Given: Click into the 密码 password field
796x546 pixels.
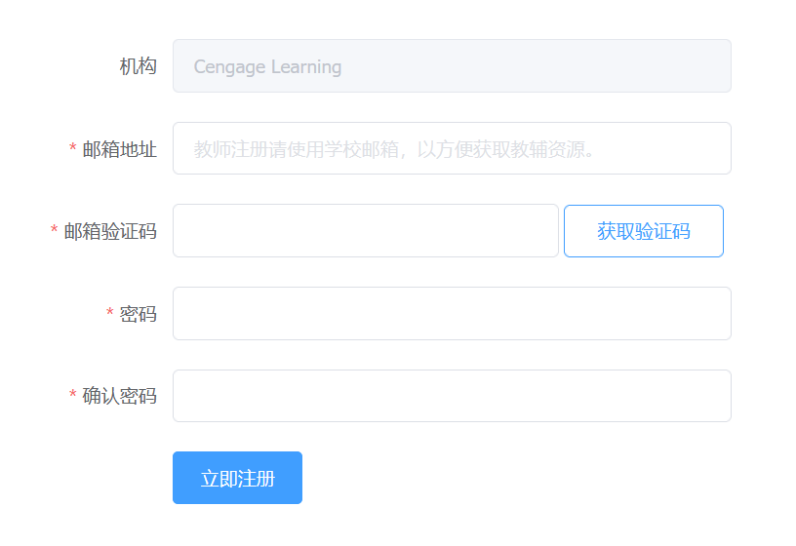Looking at the screenshot, I should 452,314.
